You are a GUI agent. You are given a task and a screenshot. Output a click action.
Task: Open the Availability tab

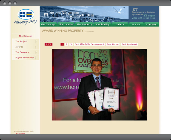(102, 24)
